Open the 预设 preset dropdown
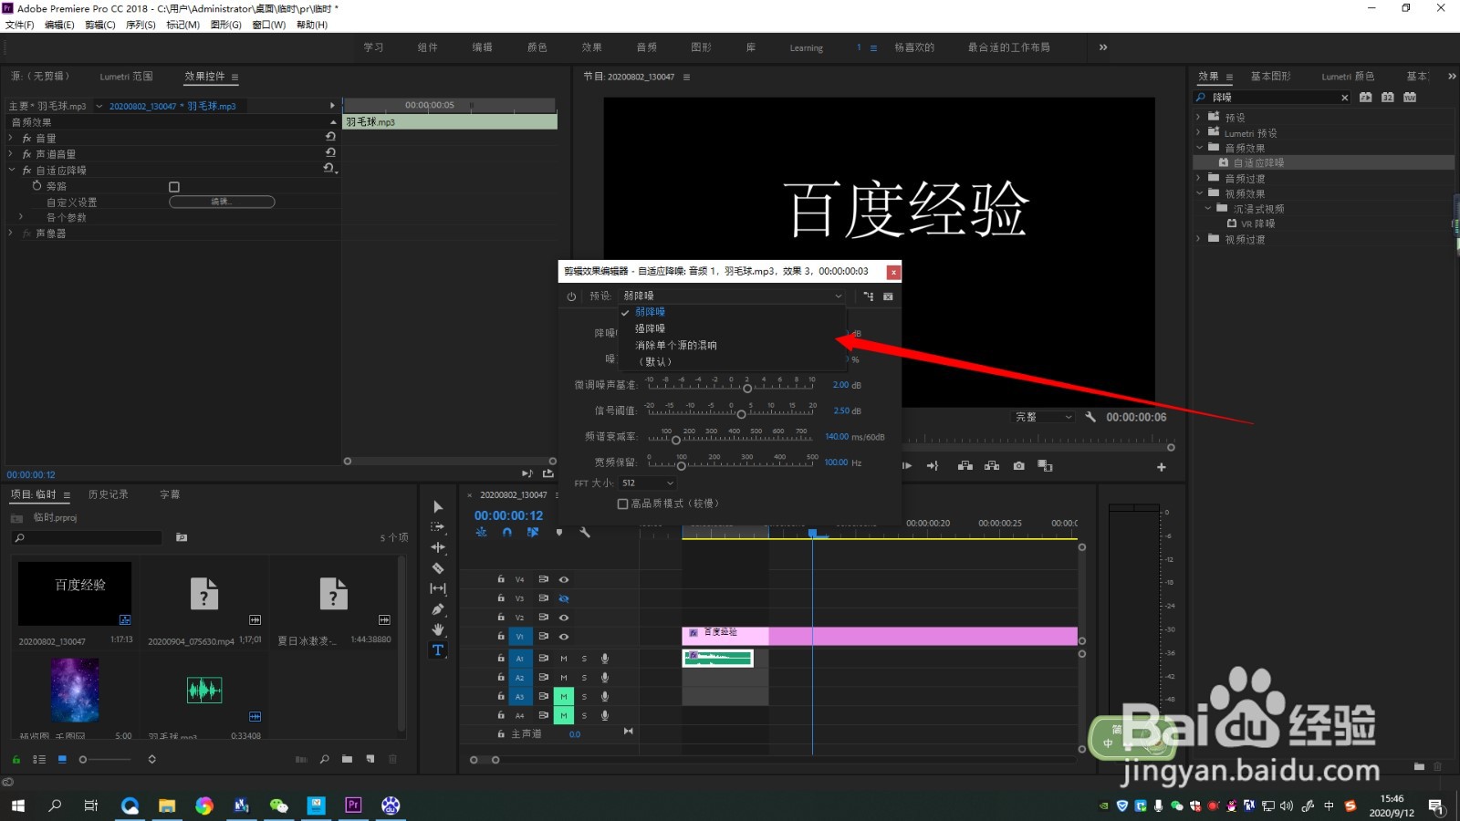This screenshot has height=821, width=1460. click(x=733, y=296)
